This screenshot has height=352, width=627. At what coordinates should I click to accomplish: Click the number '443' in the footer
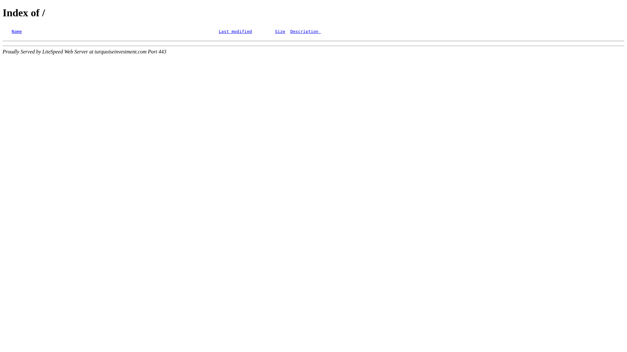tap(162, 52)
